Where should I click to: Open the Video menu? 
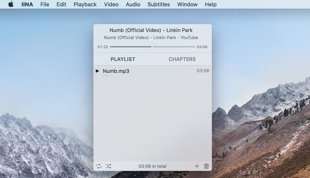tap(111, 4)
